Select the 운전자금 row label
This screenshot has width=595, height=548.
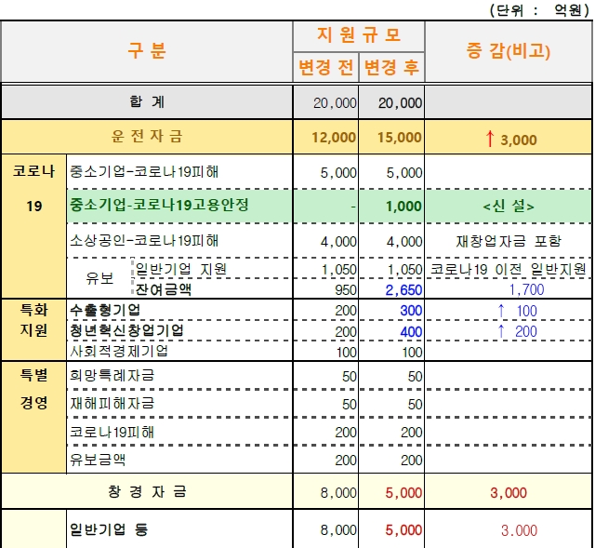147,137
